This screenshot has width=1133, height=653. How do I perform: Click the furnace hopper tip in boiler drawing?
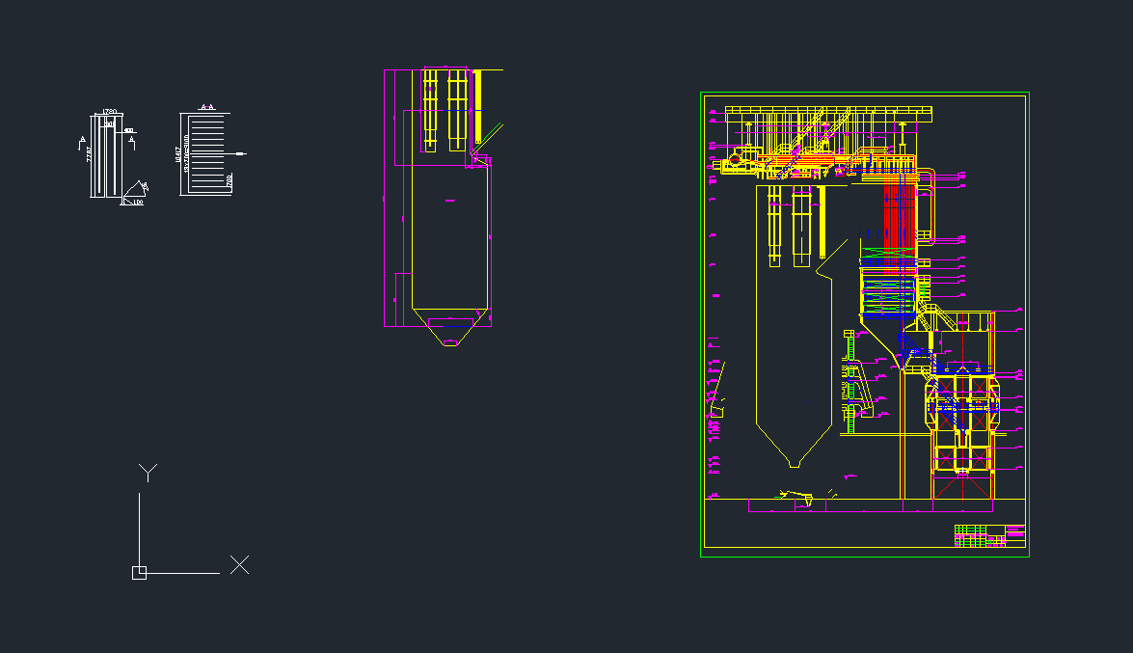coord(794,464)
